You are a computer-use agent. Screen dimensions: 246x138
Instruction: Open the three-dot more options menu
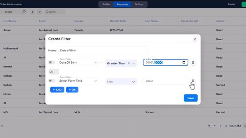click(32, 12)
